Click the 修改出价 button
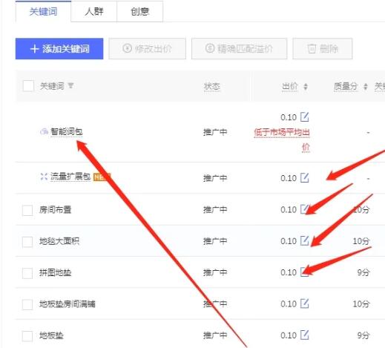The image size is (385, 348). click(147, 49)
